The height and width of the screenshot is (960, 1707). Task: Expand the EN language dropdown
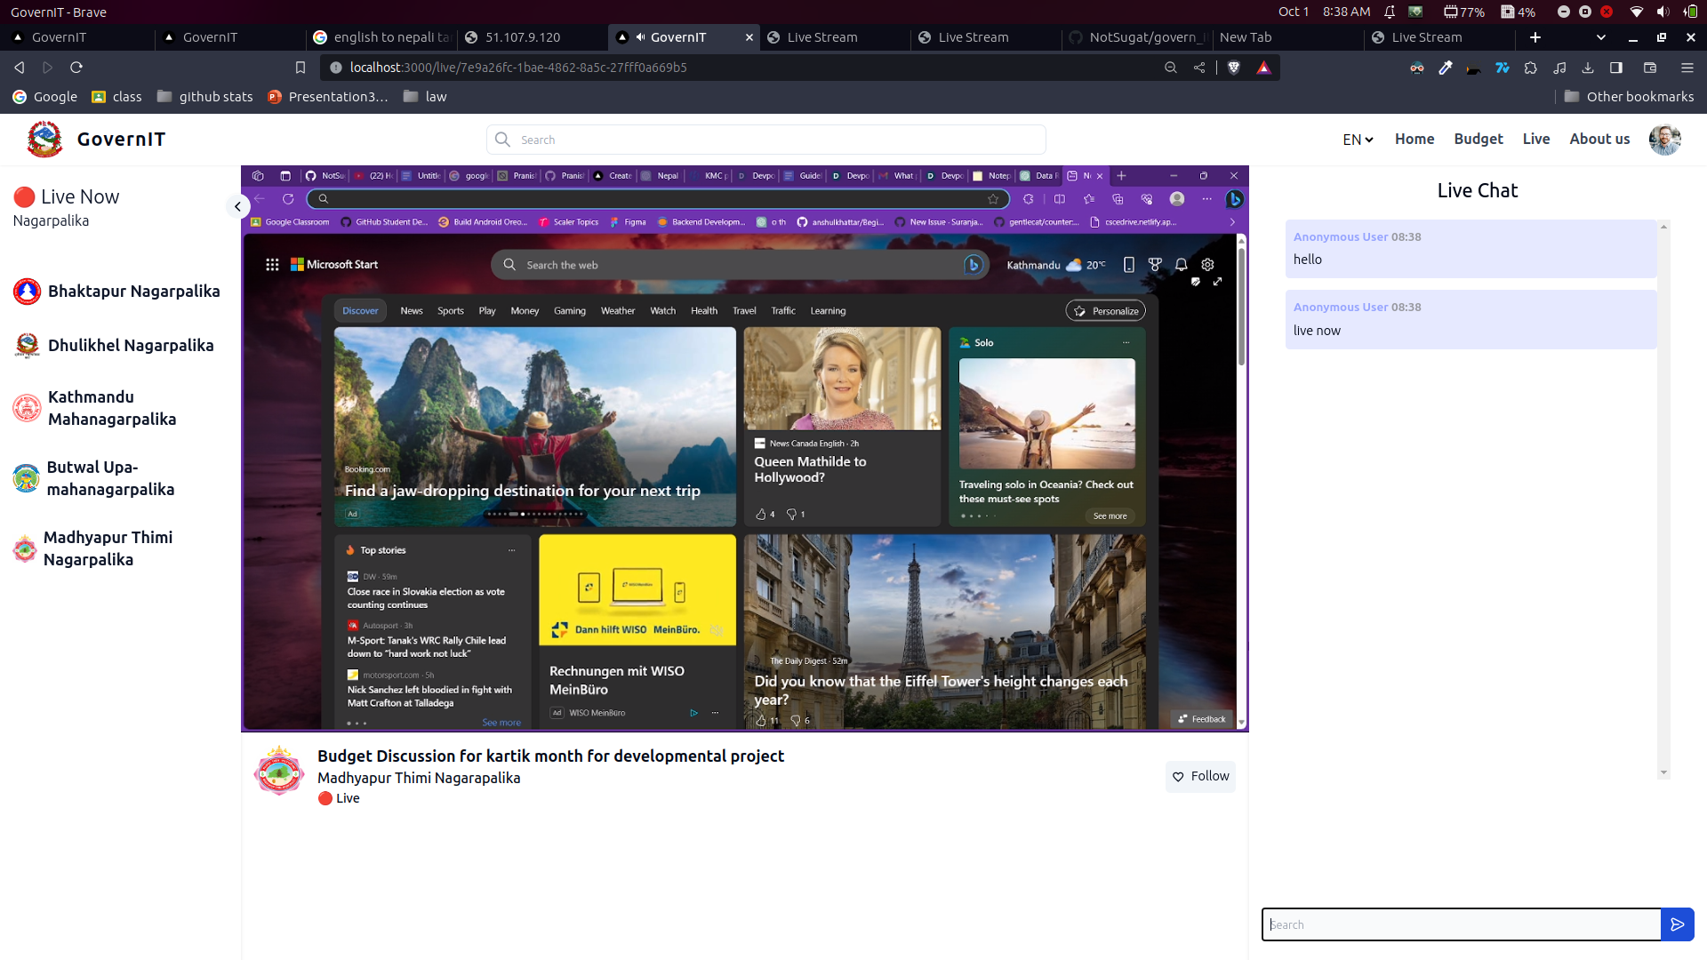[1358, 140]
